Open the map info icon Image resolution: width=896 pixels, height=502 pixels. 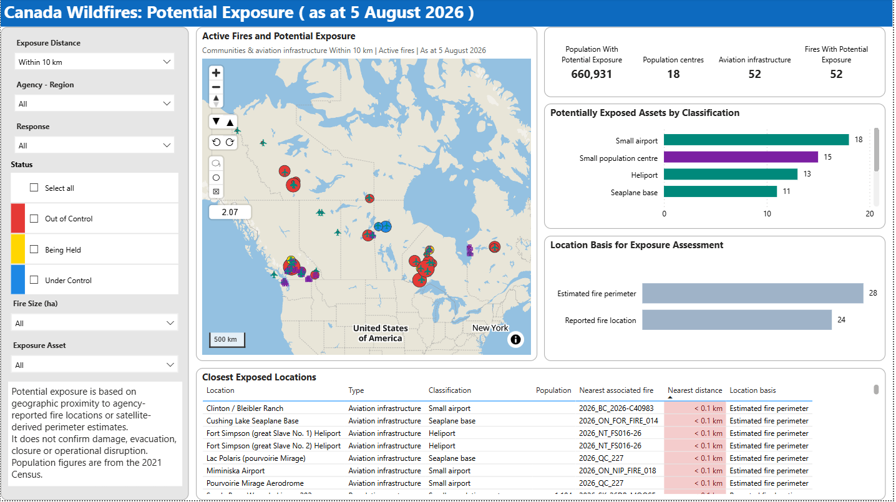[x=515, y=339]
